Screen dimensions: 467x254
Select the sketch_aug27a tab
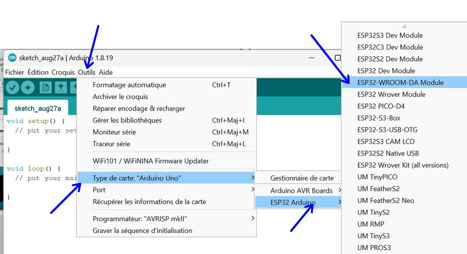coord(38,108)
